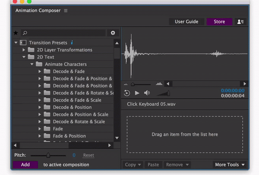Image resolution: width=259 pixels, height=175 pixels.
Task: Click the preset list horizontal scrollbar thumb
Action: coord(44,145)
